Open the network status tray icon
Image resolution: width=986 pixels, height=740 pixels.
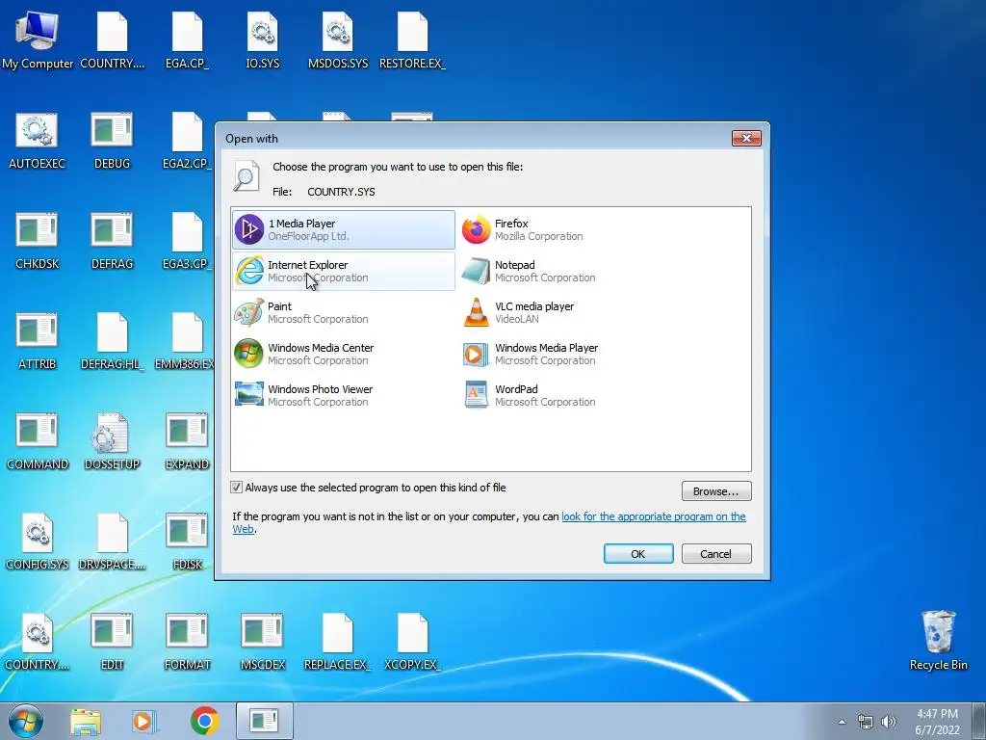pos(866,722)
